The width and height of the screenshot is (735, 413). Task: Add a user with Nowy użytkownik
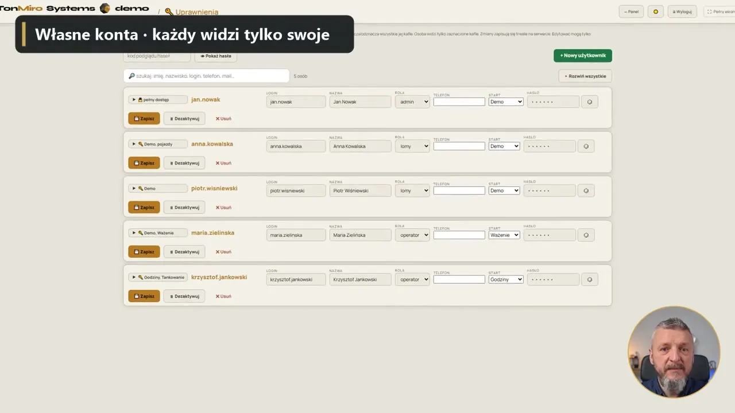click(583, 56)
